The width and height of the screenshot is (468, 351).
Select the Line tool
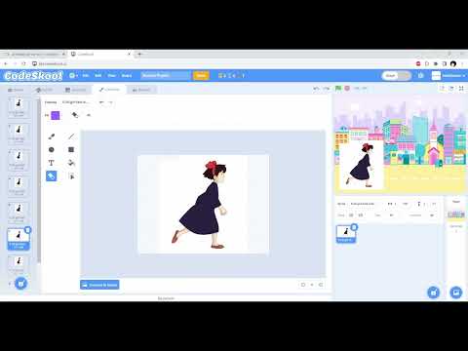coord(71,136)
